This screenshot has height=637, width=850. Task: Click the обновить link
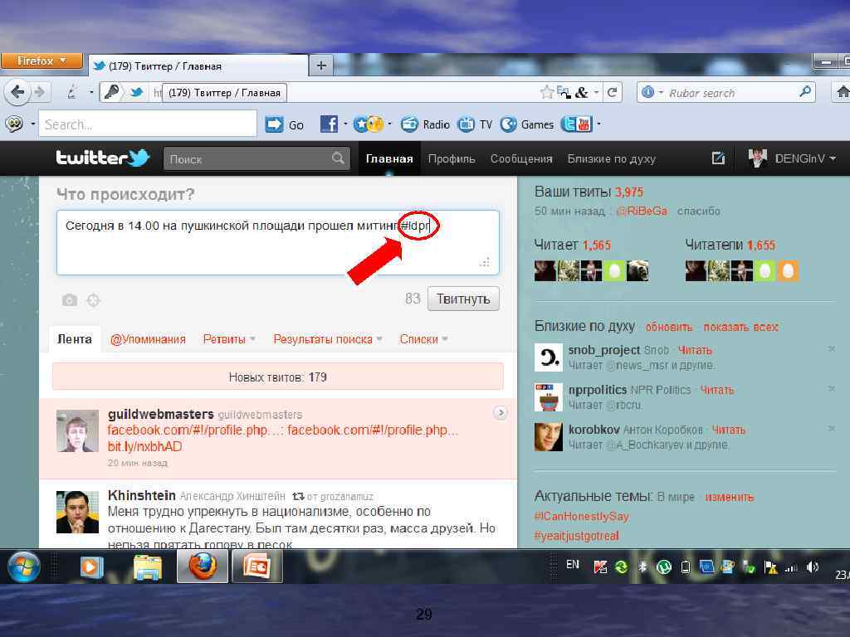(x=669, y=327)
